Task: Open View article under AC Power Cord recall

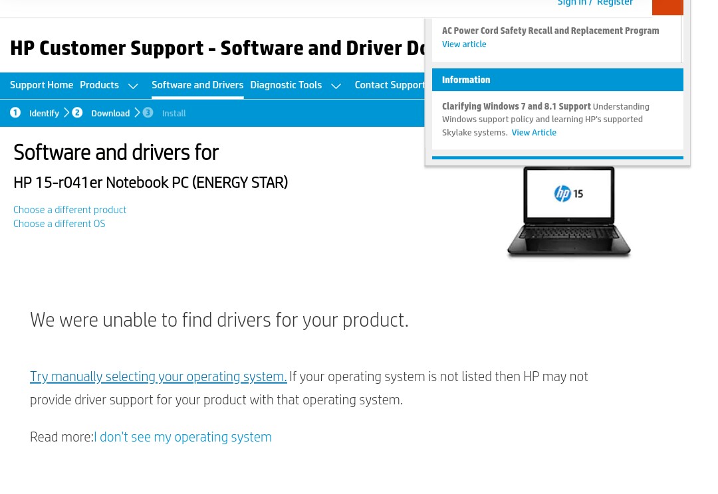Action: coord(464,44)
